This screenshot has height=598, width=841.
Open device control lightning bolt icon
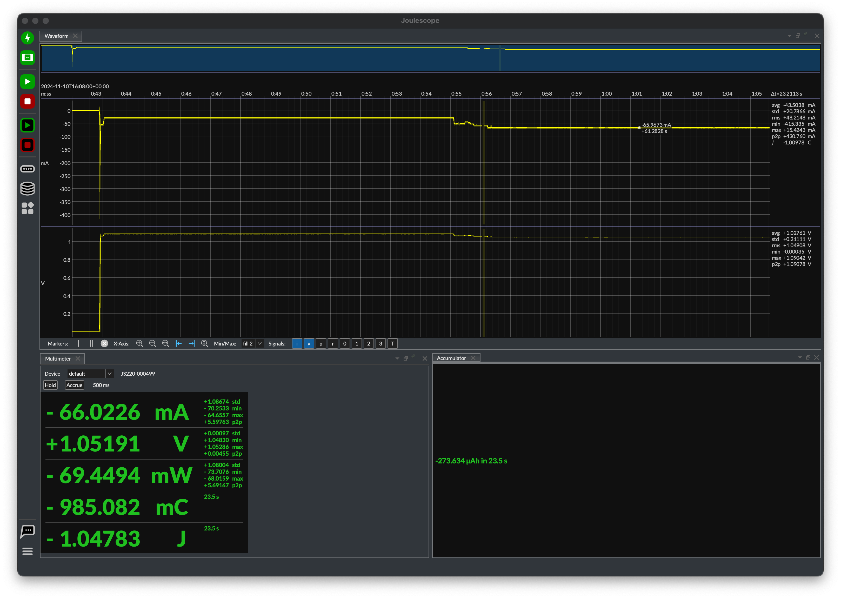point(28,38)
